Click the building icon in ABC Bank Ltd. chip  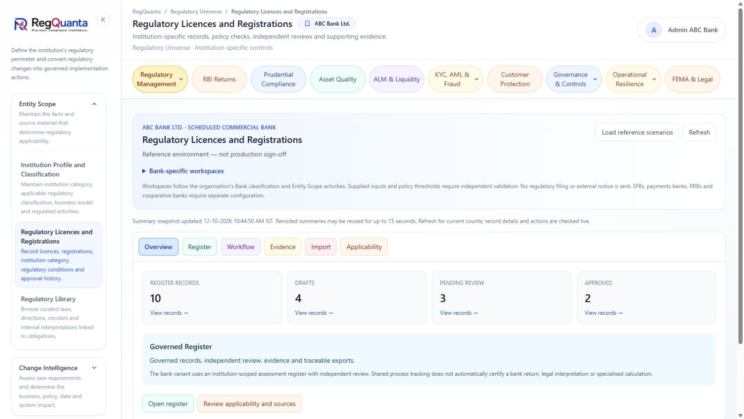click(307, 23)
